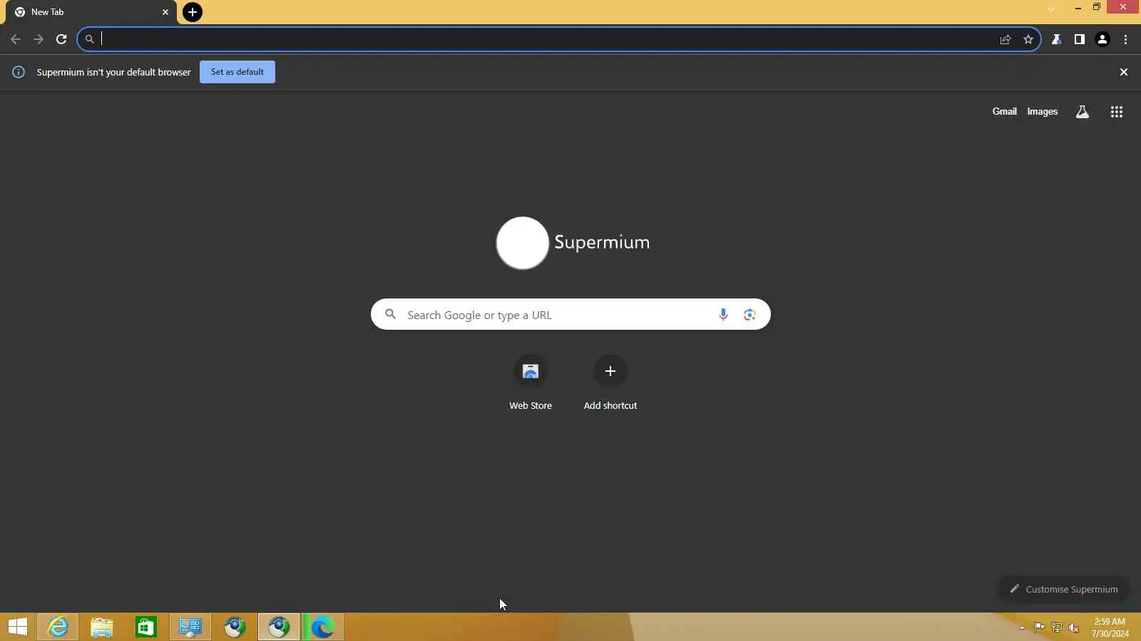Open Search Labs flask on the page
This screenshot has width=1141, height=641.
[x=1083, y=112]
